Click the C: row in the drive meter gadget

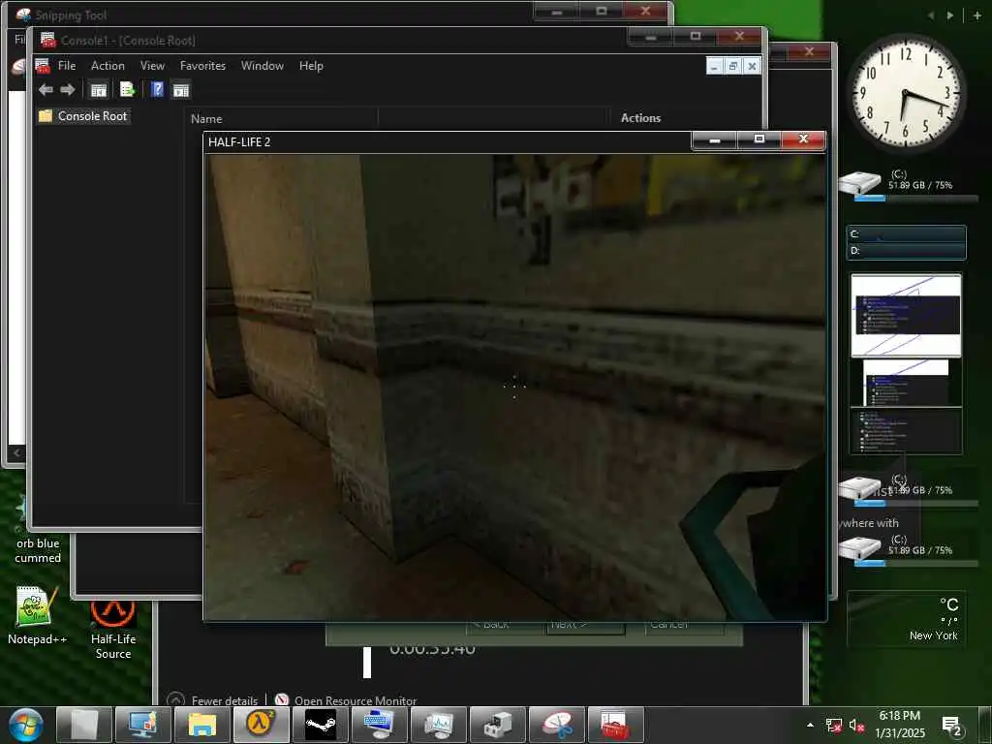pos(906,234)
